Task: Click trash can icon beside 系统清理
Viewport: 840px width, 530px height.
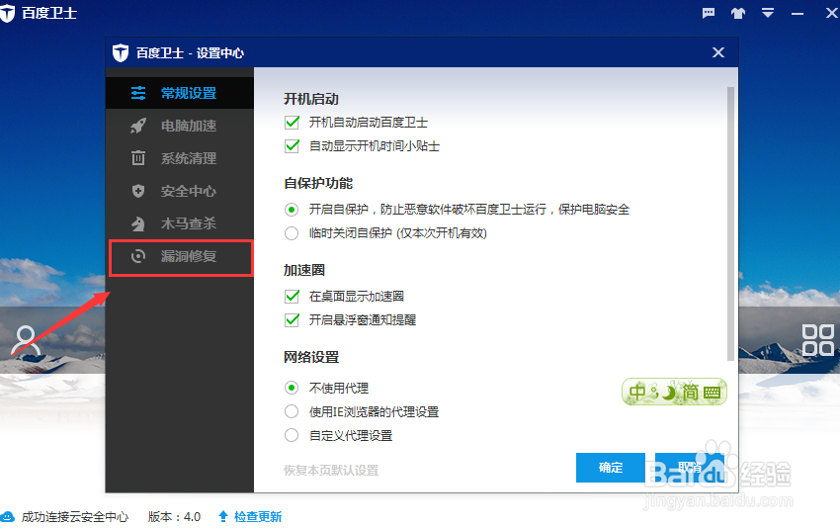Action: [138, 158]
